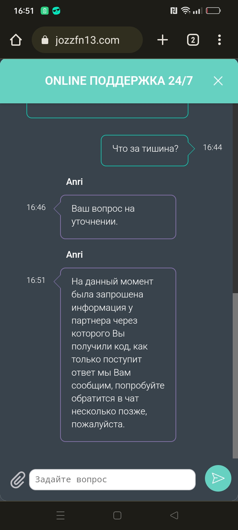Tap the ONLINE ПОДДЕРЖКА 24/7 header
Image resolution: width=238 pixels, height=530 pixels.
pyautogui.click(x=119, y=81)
